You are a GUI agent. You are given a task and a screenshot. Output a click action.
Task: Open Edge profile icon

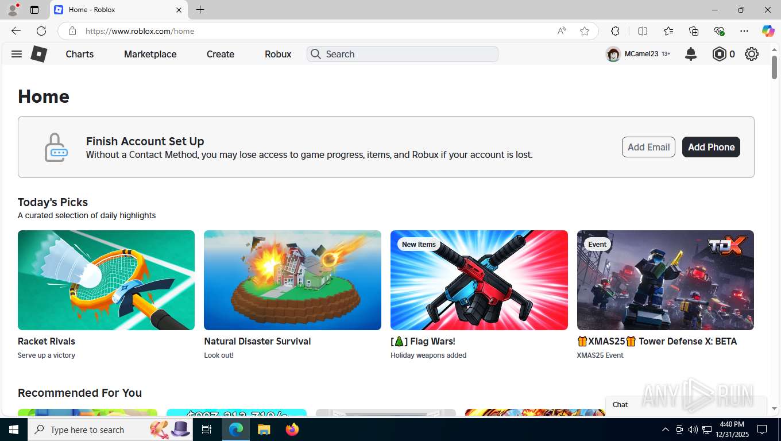[x=13, y=10]
